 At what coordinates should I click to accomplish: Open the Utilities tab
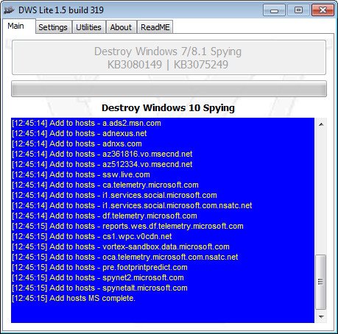tap(88, 27)
